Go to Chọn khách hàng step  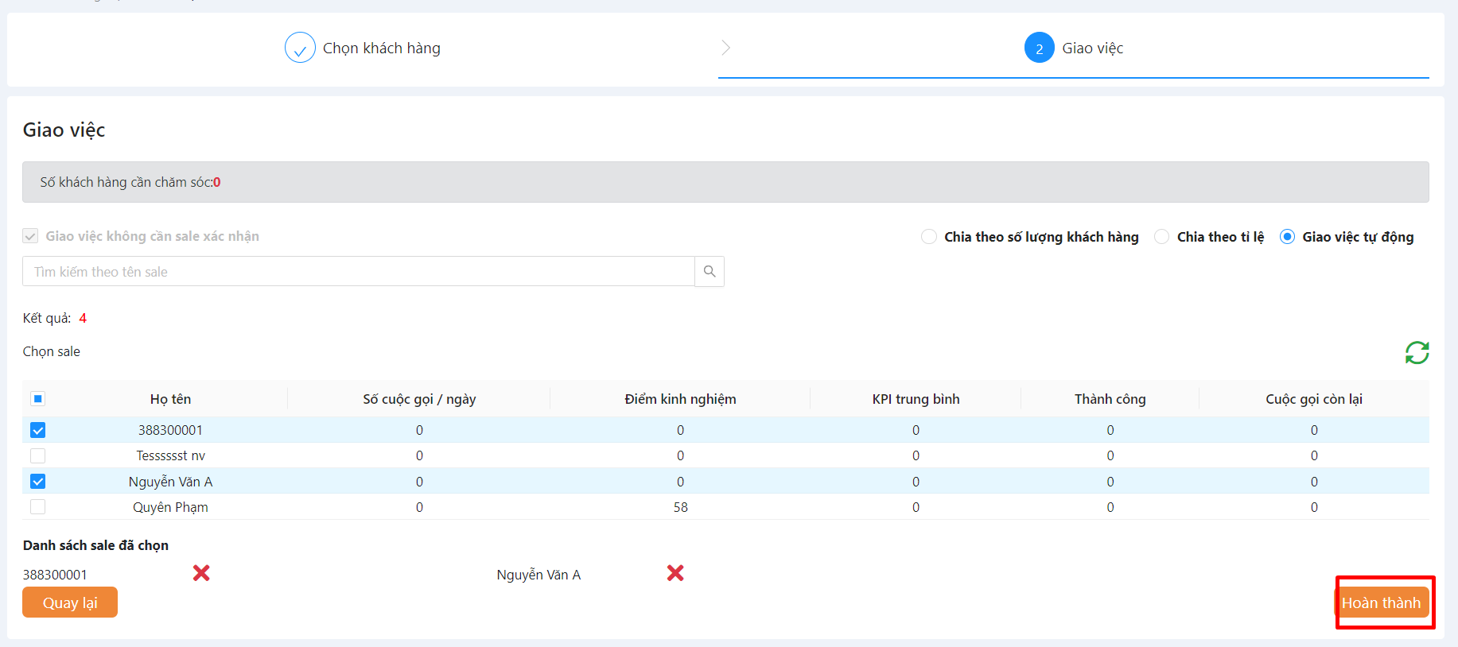pos(381,48)
